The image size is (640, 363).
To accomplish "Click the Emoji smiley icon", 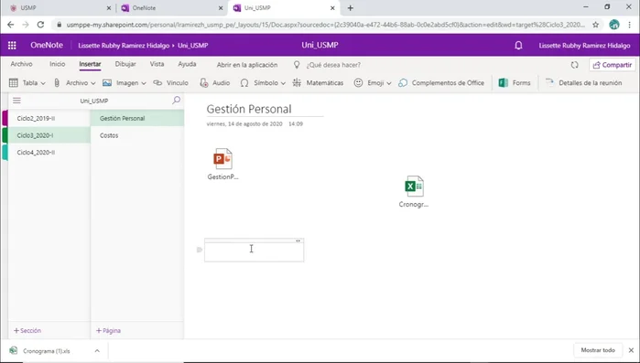I will click(358, 82).
